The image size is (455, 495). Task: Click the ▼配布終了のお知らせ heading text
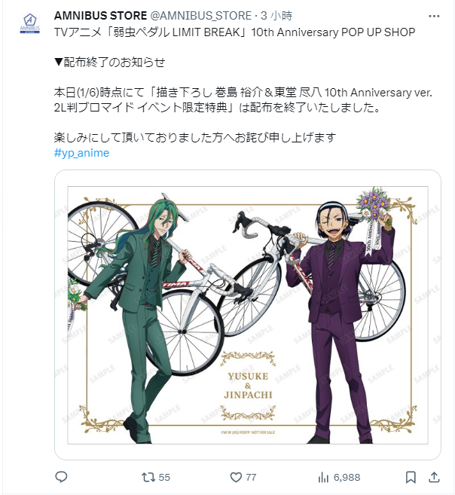click(x=110, y=63)
